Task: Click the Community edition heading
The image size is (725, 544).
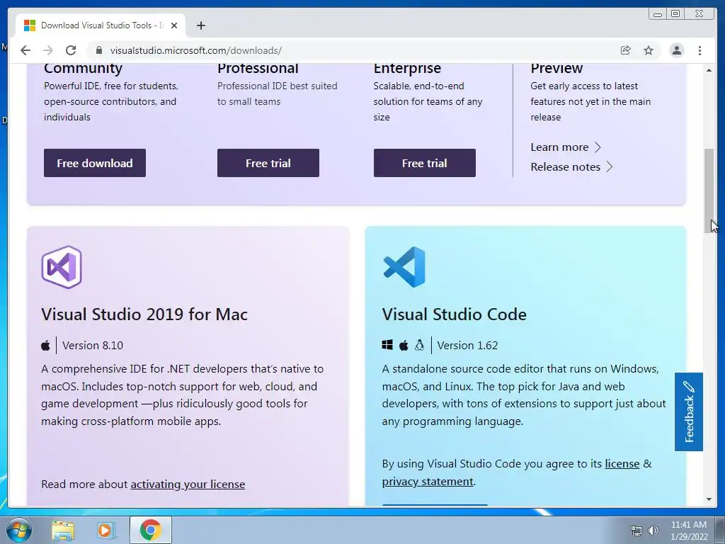Action: click(84, 69)
